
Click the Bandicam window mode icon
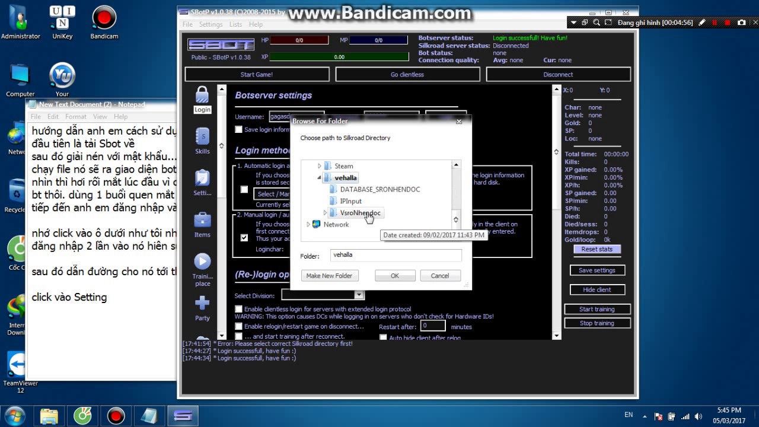[585, 23]
